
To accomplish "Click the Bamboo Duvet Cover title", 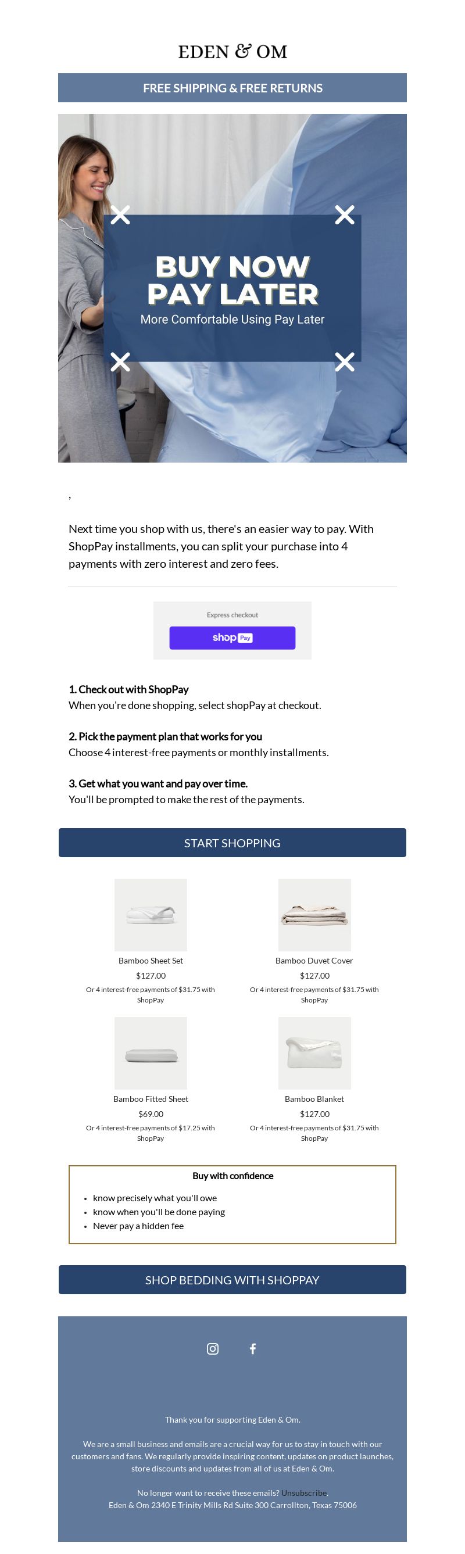I will click(x=314, y=961).
